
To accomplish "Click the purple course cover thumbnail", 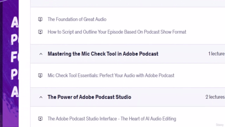I will click(9, 64).
